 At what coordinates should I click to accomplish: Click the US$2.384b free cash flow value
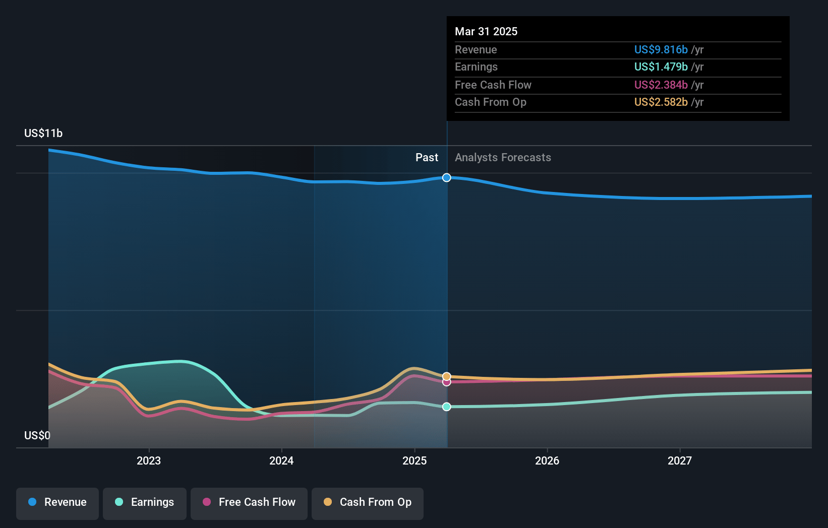pyautogui.click(x=661, y=85)
